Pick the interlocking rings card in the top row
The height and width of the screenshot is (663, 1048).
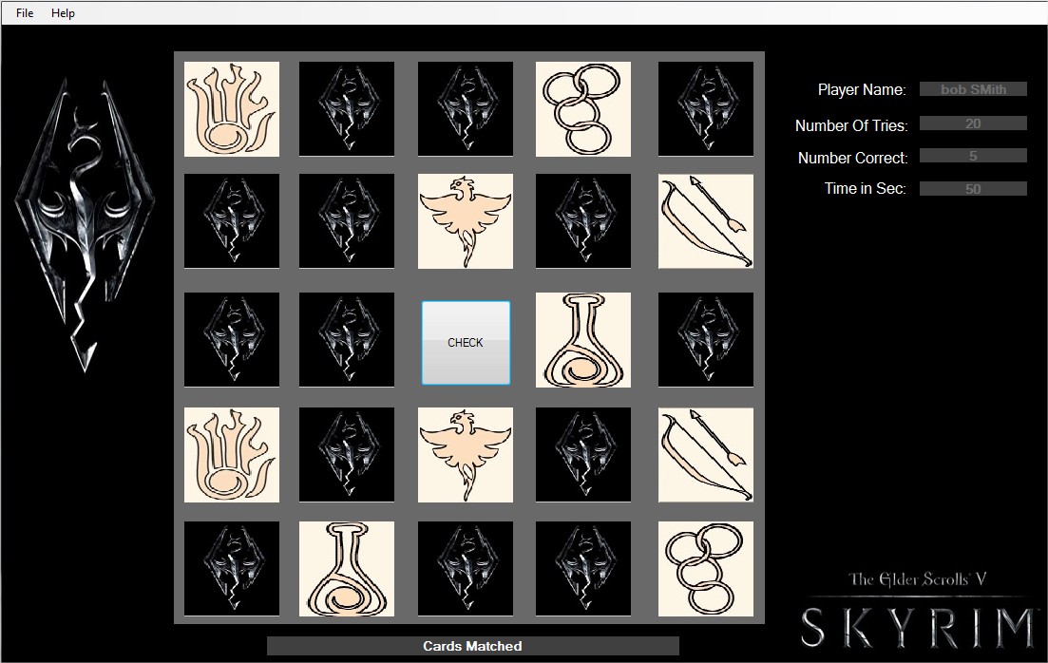(582, 109)
